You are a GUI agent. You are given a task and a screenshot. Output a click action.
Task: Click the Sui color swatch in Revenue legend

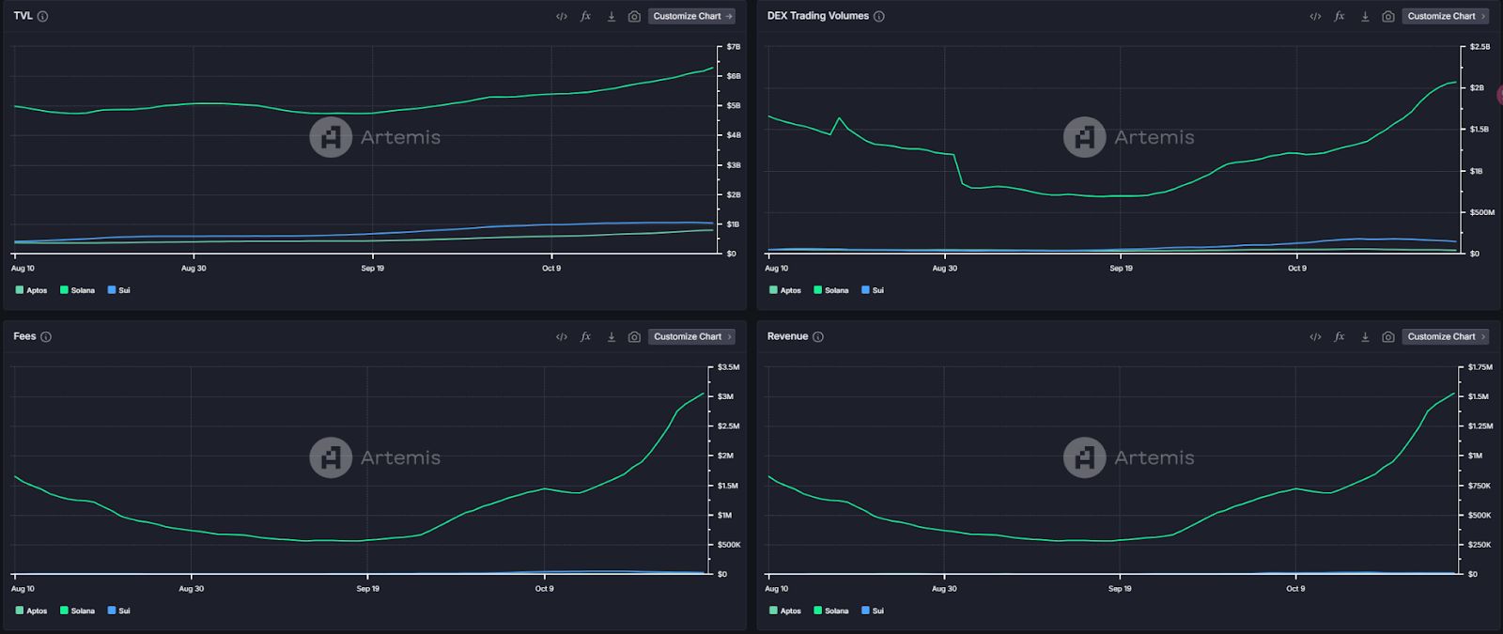tap(865, 611)
